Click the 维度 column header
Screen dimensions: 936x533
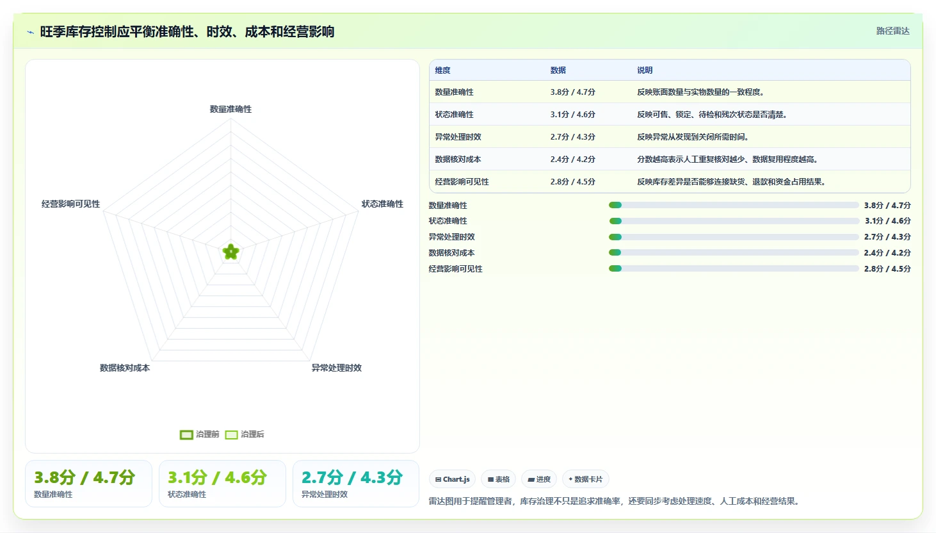[x=442, y=70]
